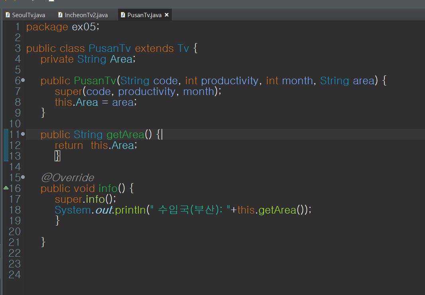
Task: Select the PusanTv.java tab
Action: (144, 15)
